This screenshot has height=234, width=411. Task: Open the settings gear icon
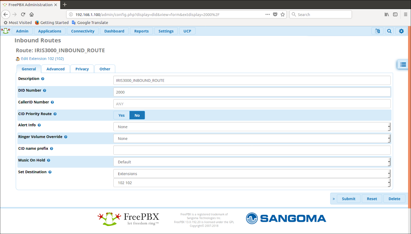(401, 31)
